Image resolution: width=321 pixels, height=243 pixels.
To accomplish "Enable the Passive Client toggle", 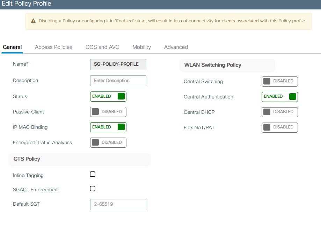I will point(108,112).
